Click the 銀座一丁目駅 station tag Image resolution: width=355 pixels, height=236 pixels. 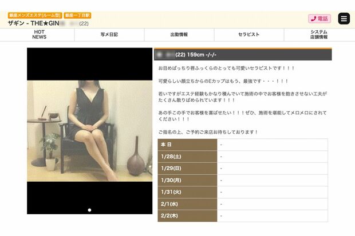tap(77, 15)
